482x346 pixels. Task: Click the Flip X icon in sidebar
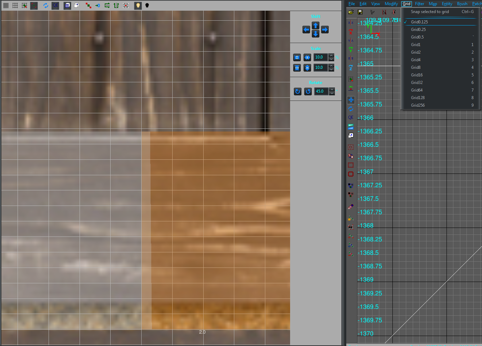click(x=351, y=23)
